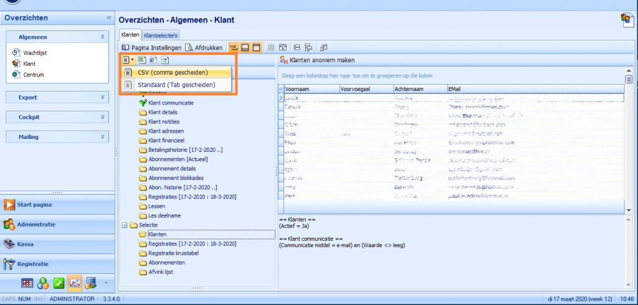
Task: Click the Klanten anoniem maken icon
Action: click(283, 60)
